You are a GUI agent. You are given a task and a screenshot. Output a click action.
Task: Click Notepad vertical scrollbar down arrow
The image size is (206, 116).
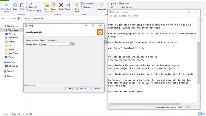[x=199, y=101]
